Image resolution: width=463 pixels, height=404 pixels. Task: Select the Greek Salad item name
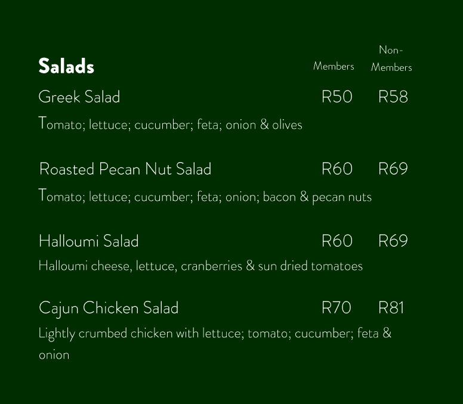[79, 97]
